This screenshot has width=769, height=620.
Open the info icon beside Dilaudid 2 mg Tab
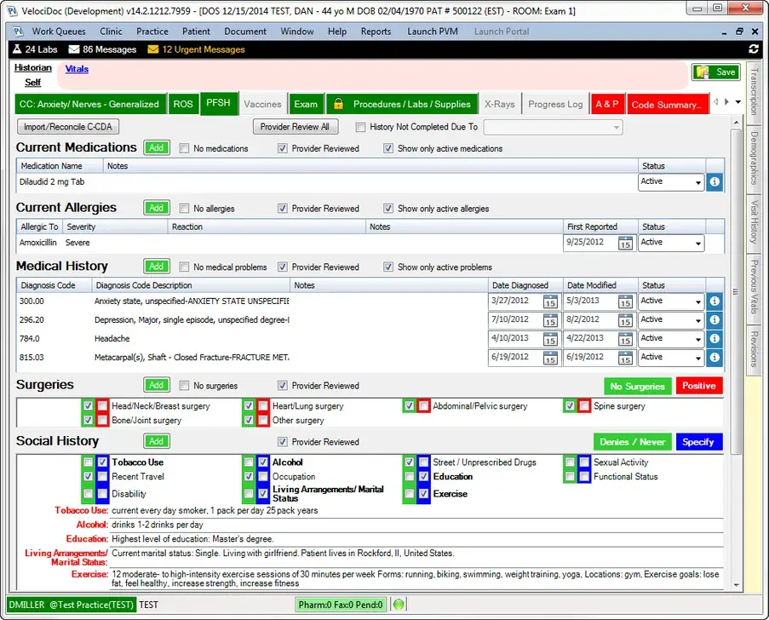(714, 181)
